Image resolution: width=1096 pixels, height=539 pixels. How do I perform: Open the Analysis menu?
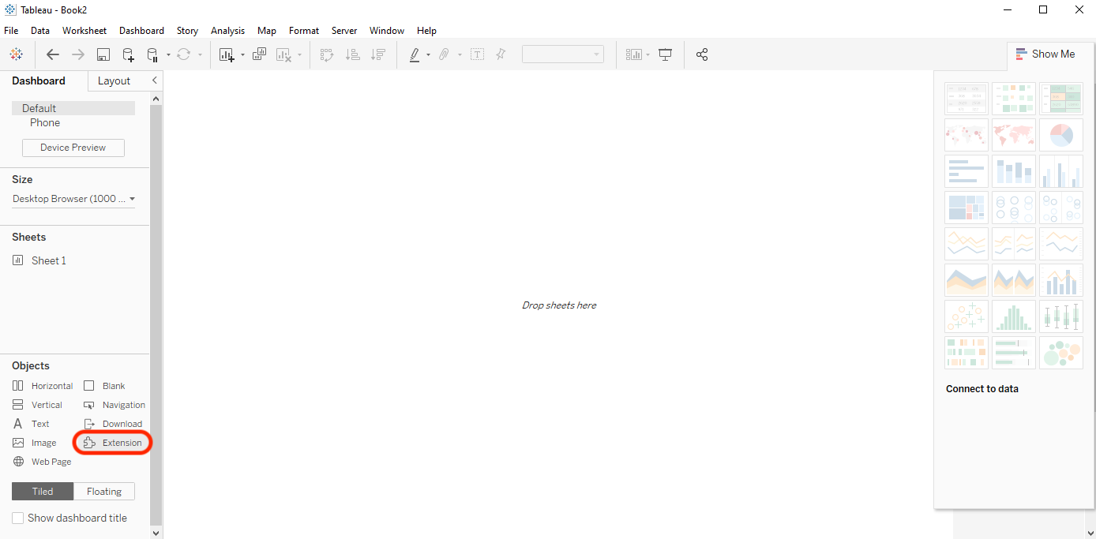click(x=227, y=31)
